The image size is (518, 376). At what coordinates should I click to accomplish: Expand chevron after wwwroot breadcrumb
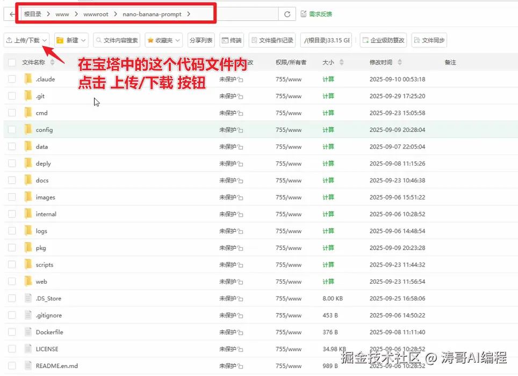[116, 14]
